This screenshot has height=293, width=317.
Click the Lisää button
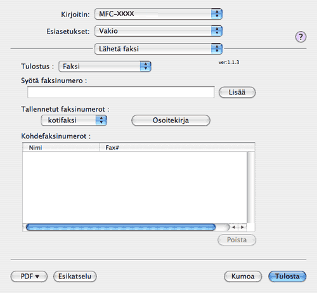(x=237, y=93)
